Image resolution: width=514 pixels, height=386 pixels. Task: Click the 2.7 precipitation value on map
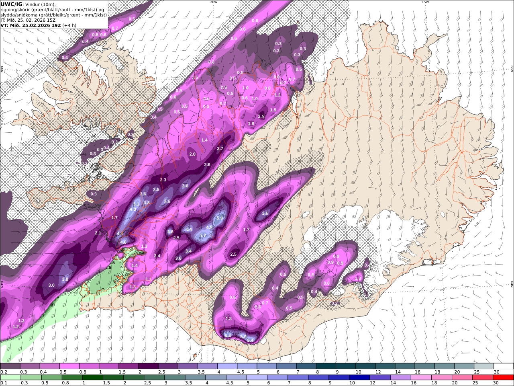tap(220, 148)
